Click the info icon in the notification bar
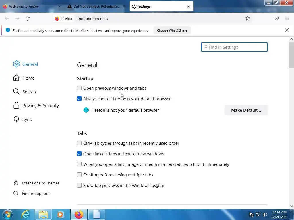Image resolution: width=294 pixels, height=220 pixels. (8, 30)
